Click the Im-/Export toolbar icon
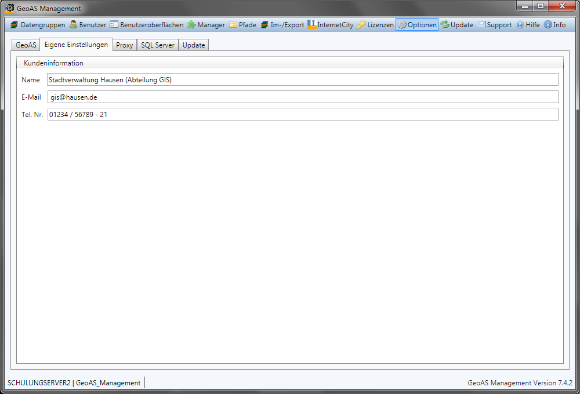 click(x=264, y=25)
